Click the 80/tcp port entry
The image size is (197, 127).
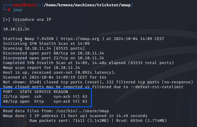tap(10, 101)
